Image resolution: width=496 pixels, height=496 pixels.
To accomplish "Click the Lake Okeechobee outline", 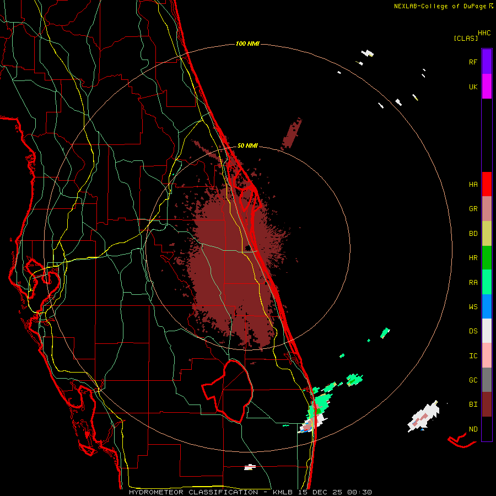I will click(x=228, y=391).
